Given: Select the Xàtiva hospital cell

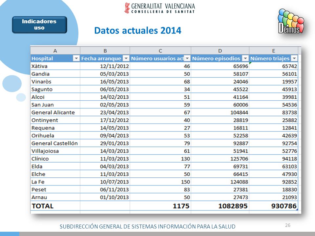Looking at the screenshot, I should pos(55,66).
